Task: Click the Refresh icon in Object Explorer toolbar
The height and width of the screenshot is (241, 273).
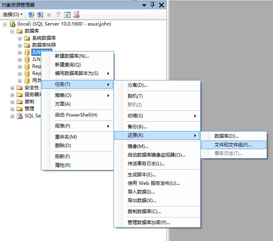Action: click(x=67, y=15)
